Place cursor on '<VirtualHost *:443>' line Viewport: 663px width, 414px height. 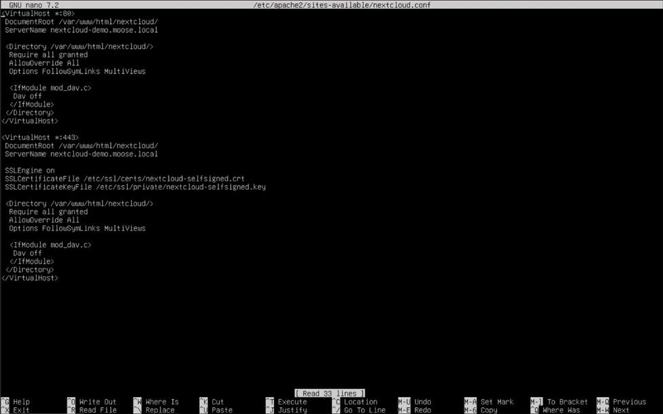[40, 137]
